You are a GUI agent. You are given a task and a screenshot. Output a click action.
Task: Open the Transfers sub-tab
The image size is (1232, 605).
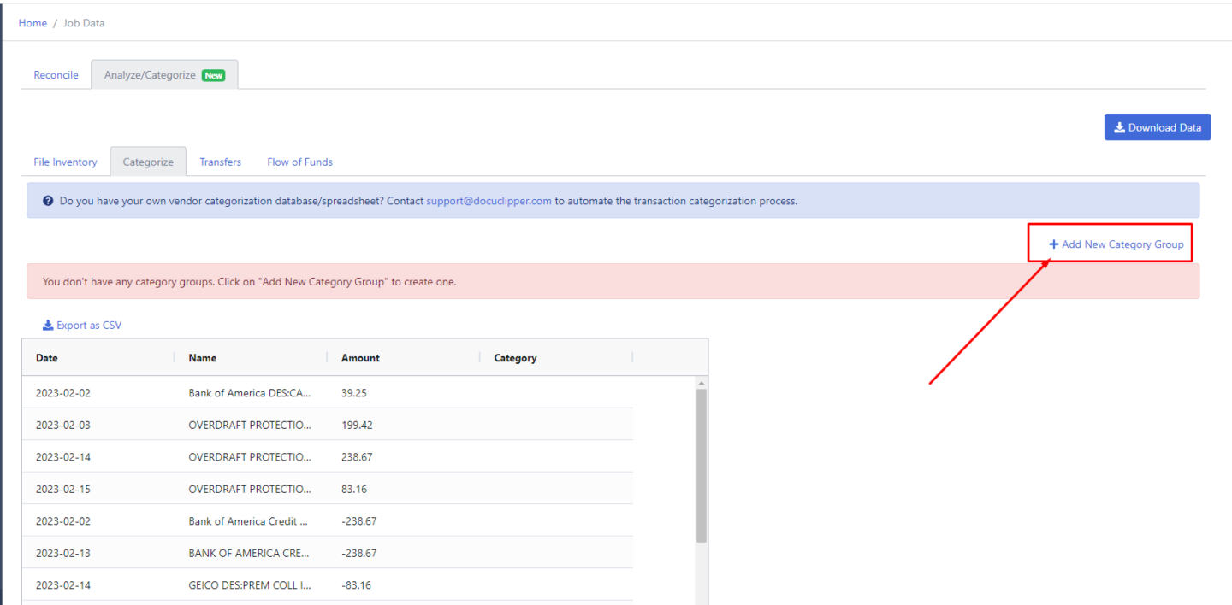[x=220, y=162]
